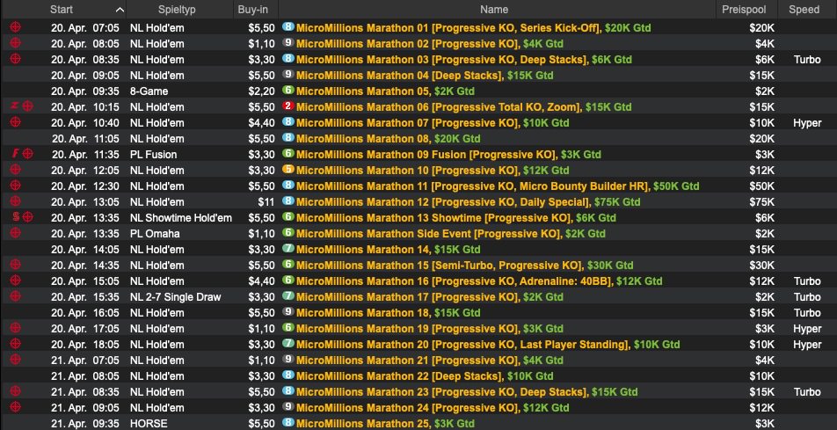Click the 9-max table badge for Marathon 04
837x430 pixels.
(288, 75)
